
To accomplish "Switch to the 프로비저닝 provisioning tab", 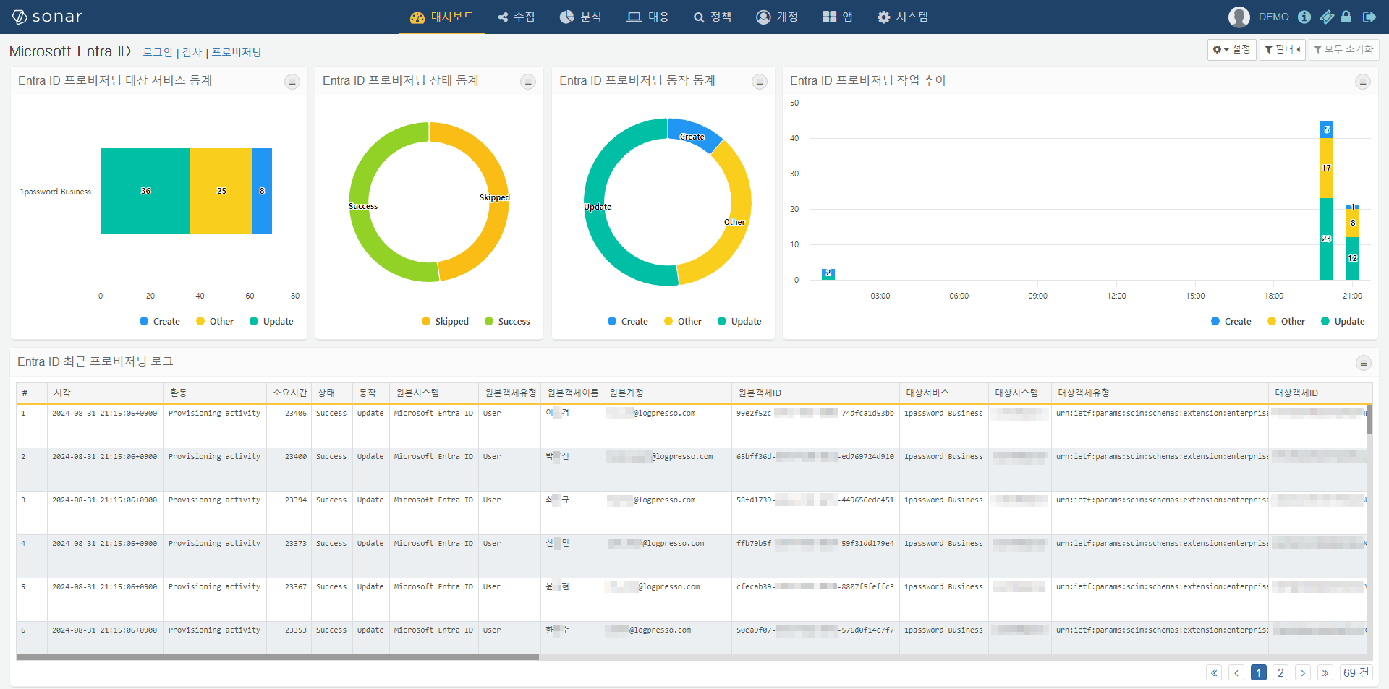I will (237, 52).
